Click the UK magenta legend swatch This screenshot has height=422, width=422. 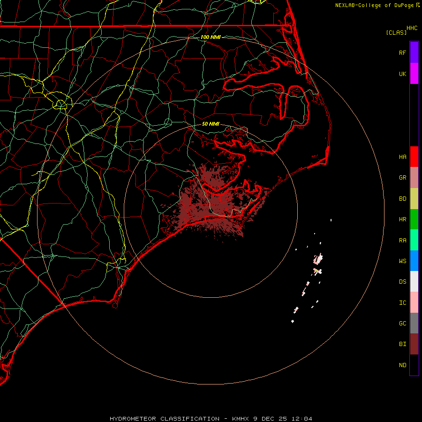click(414, 73)
